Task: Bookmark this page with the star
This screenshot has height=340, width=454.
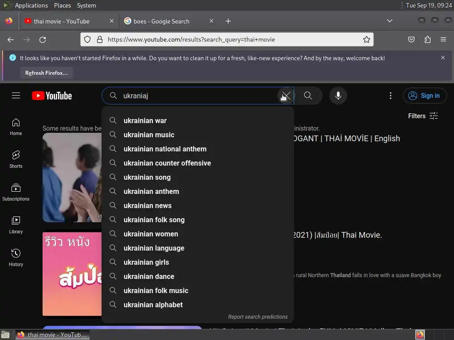Action: (366, 39)
